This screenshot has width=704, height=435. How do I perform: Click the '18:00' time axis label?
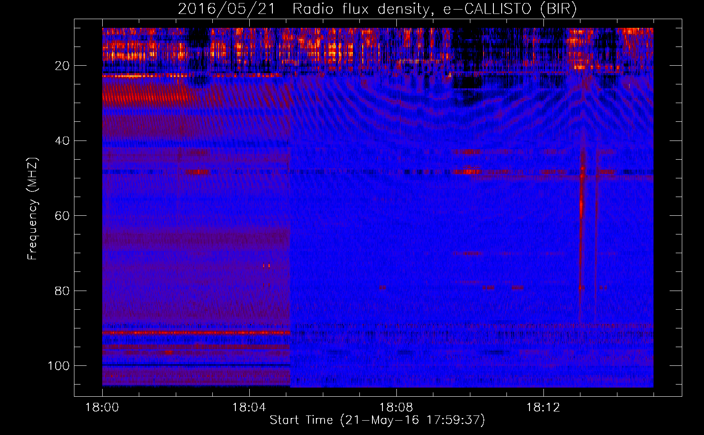pos(102,408)
